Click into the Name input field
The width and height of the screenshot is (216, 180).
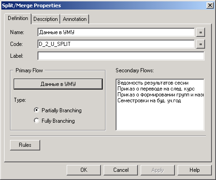[116, 32]
